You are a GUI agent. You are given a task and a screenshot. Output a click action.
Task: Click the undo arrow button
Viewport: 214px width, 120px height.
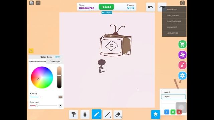tap(150, 7)
